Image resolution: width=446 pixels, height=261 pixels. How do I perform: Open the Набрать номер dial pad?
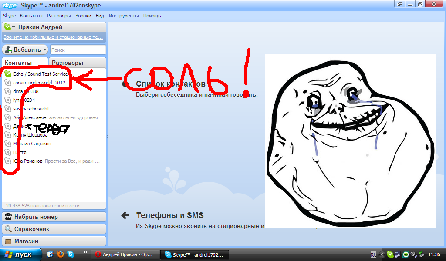pyautogui.click(x=54, y=217)
